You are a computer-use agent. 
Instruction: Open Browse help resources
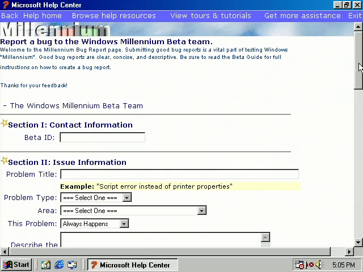click(x=113, y=16)
